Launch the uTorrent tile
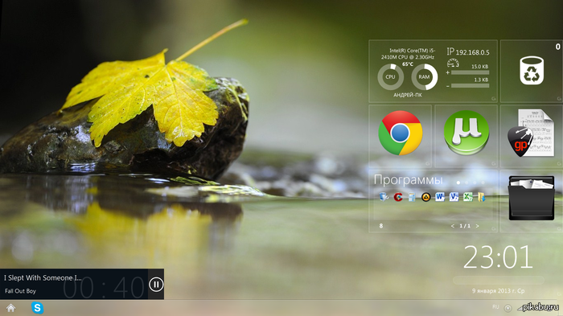 [x=466, y=133]
